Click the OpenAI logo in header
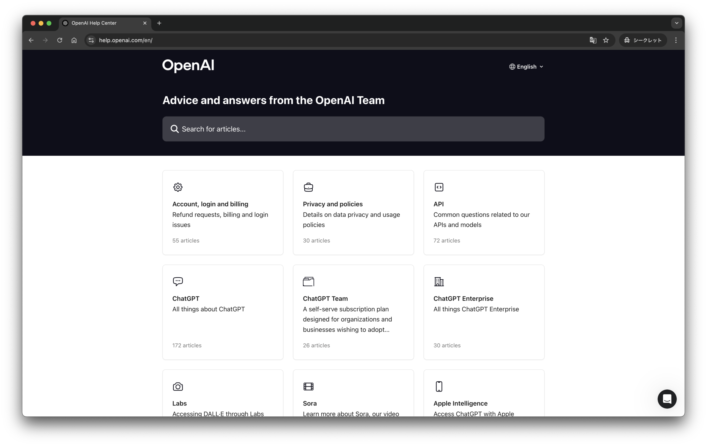The image size is (707, 446). [x=188, y=66]
